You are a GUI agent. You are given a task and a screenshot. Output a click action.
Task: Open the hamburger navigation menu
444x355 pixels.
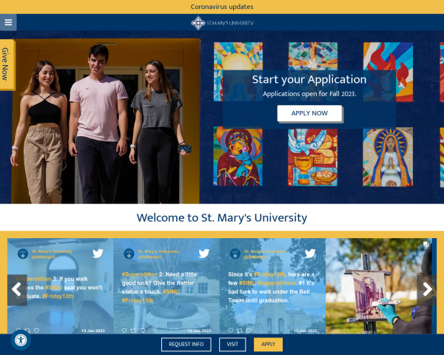(8, 22)
